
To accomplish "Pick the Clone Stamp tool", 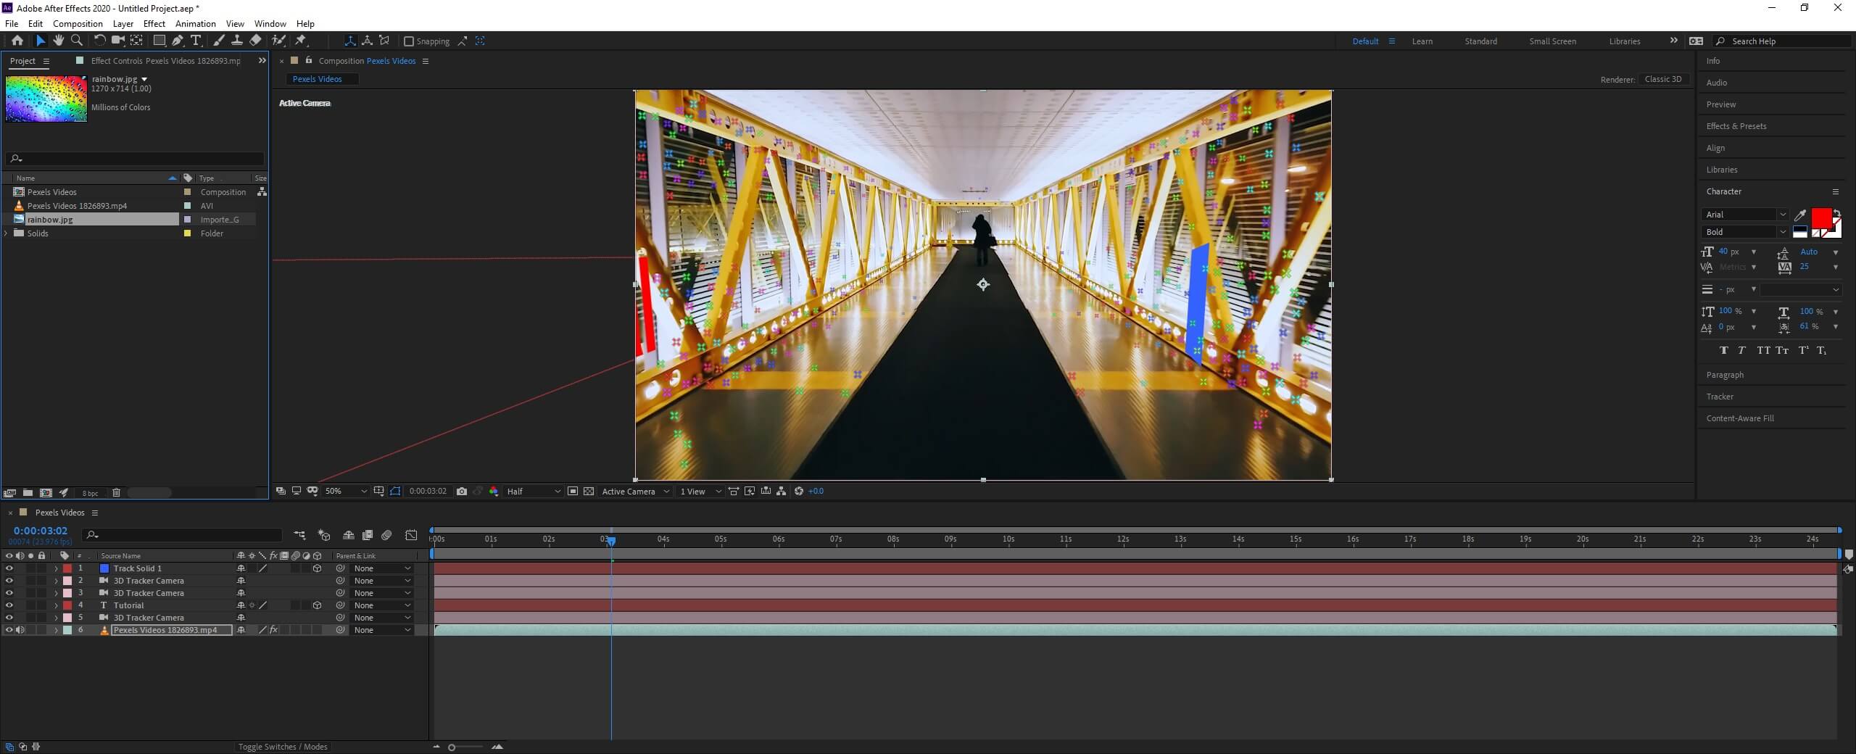I will click(x=236, y=41).
